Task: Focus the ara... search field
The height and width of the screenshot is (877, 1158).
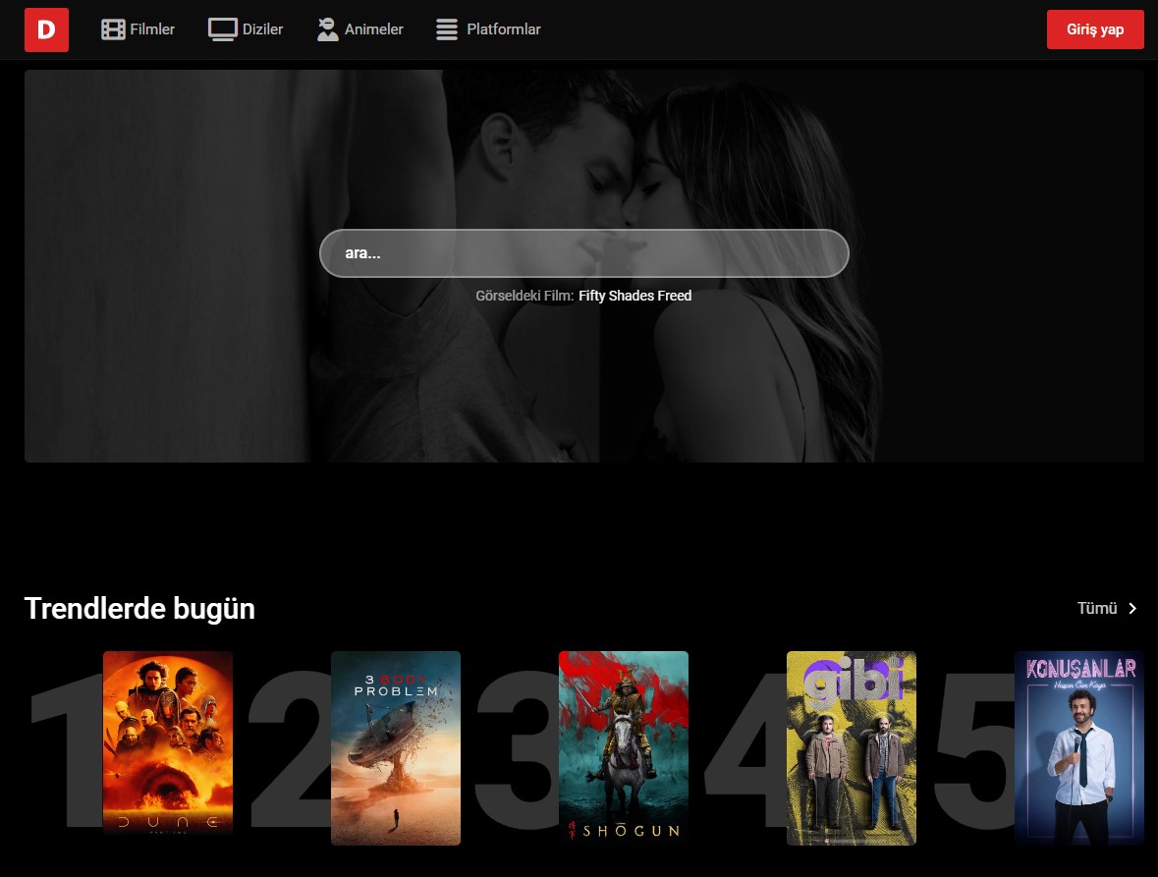Action: point(584,253)
